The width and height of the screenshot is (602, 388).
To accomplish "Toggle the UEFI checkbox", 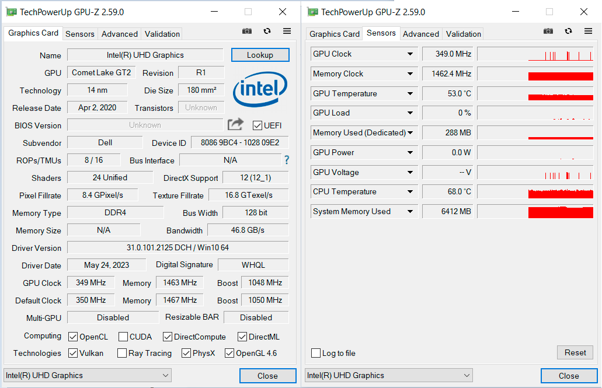I will [257, 125].
